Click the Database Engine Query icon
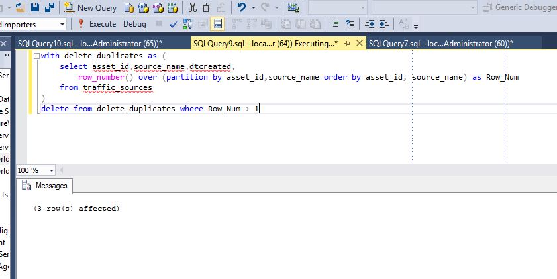Image resolution: width=557 pixels, height=279 pixels. pyautogui.click(x=129, y=7)
